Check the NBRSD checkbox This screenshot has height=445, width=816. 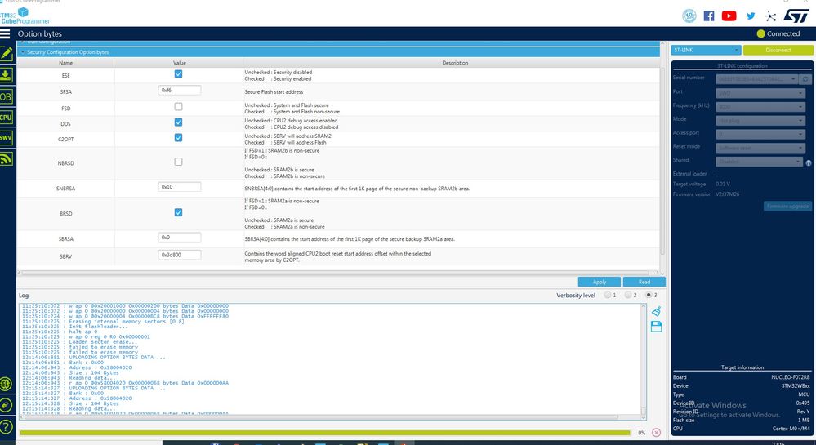pos(179,162)
